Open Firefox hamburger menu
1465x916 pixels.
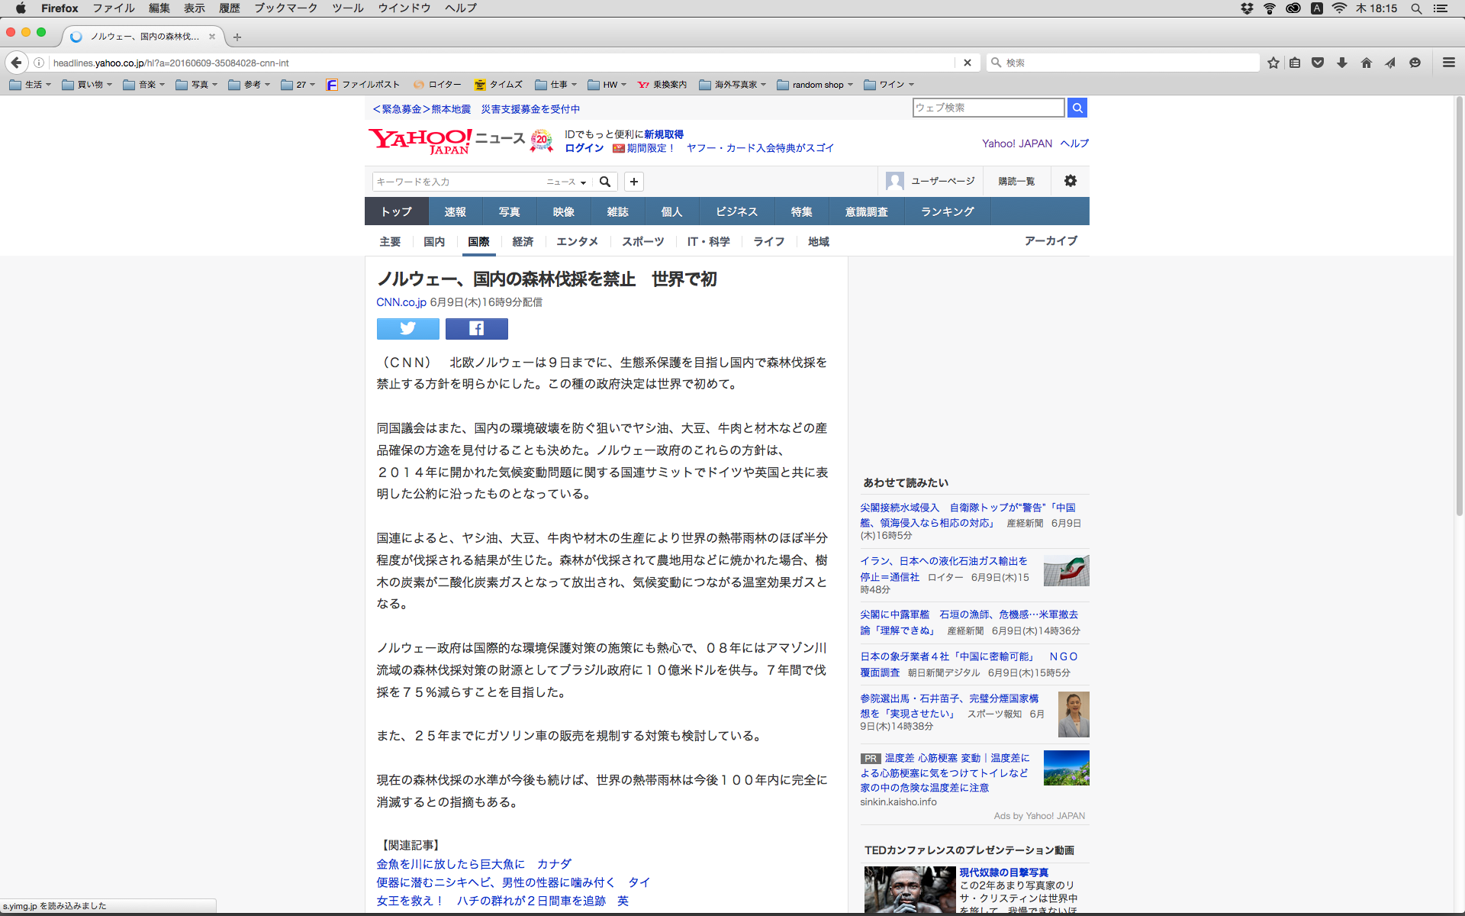1448,63
